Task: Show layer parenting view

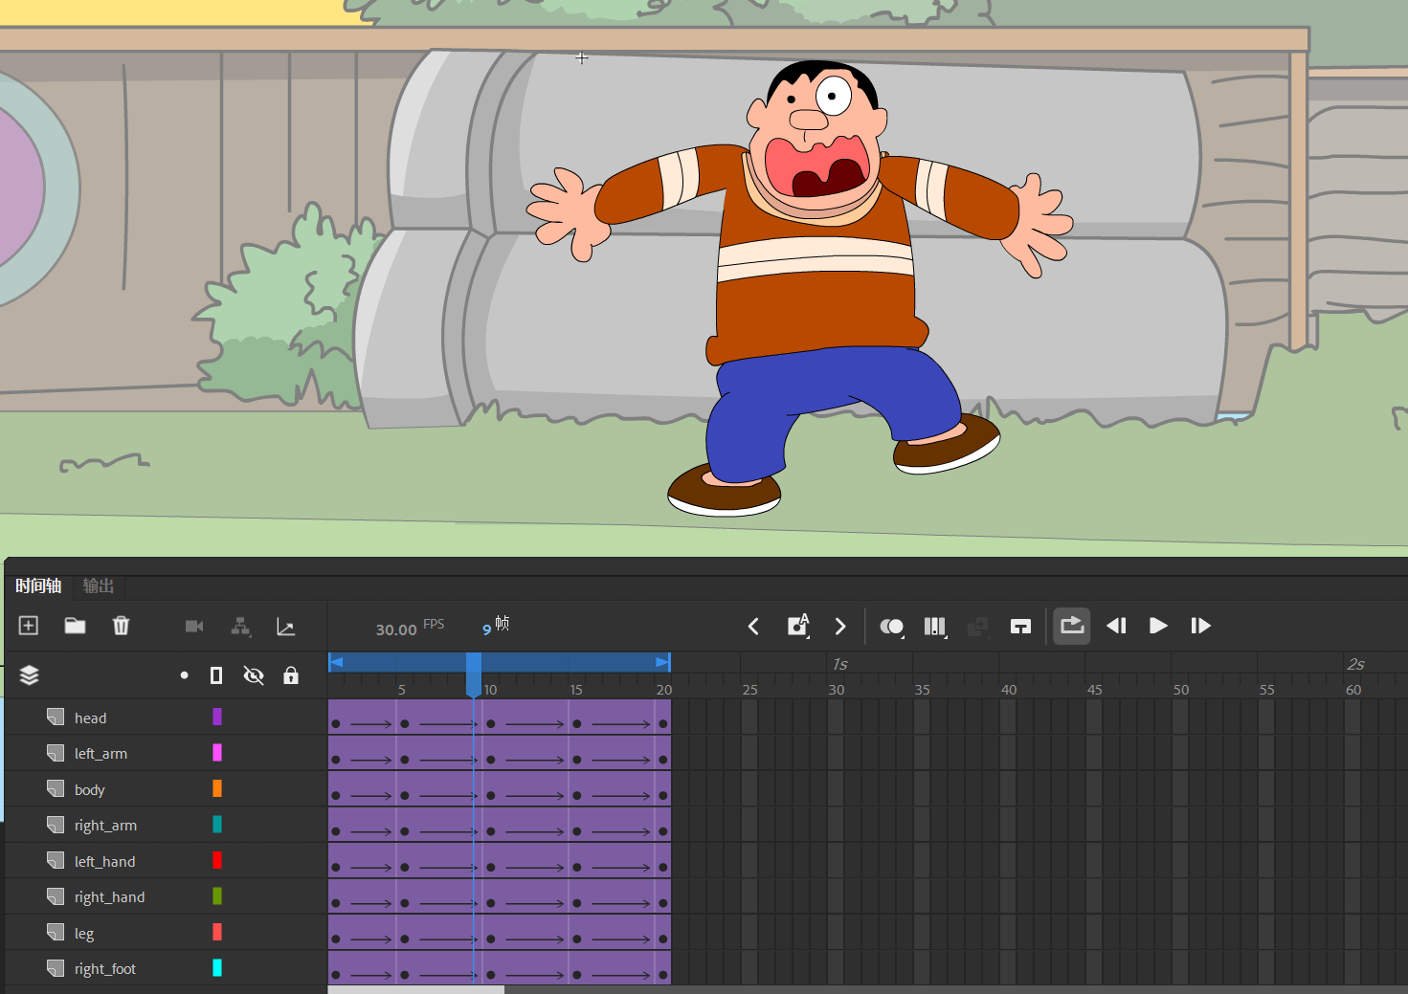Action: pyautogui.click(x=240, y=626)
